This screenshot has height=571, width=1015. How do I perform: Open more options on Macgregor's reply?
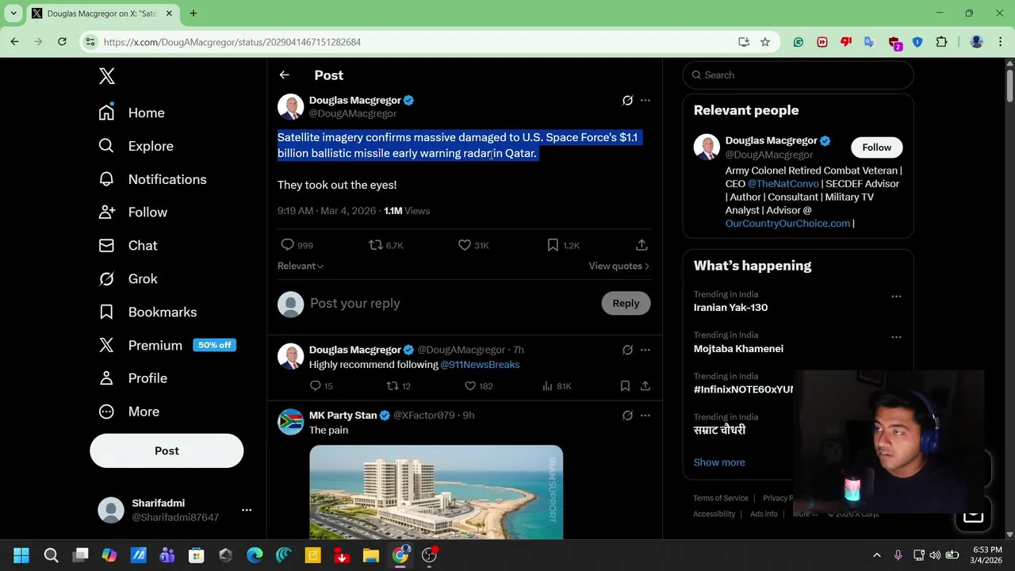[645, 350]
